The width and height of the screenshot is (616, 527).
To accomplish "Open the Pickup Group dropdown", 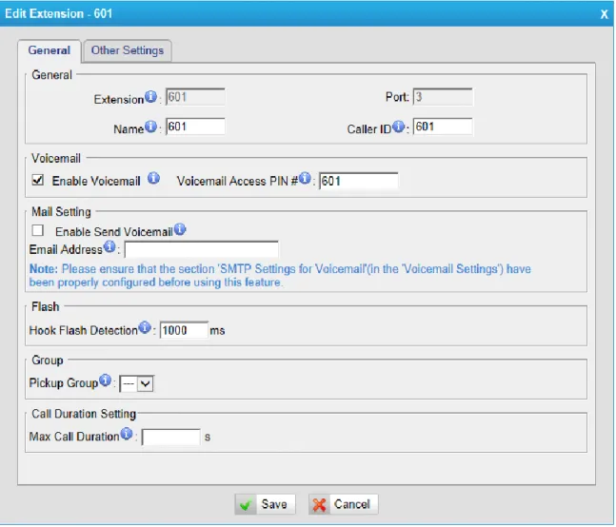I will [x=137, y=383].
